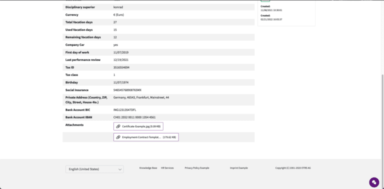
Task: Select the BIC value ING12313547DFL
Action: coord(124,110)
